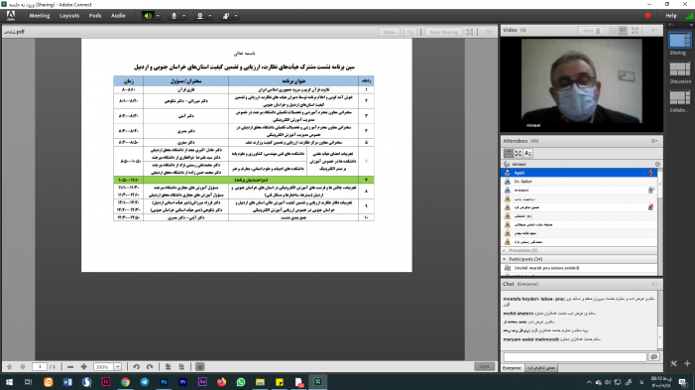Toggle the speaker audio icon
695x390 pixels.
pyautogui.click(x=148, y=16)
